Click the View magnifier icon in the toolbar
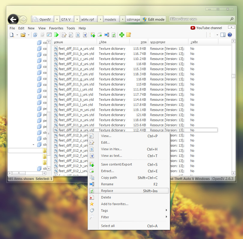This screenshot has height=239, width=243. pos(71,35)
